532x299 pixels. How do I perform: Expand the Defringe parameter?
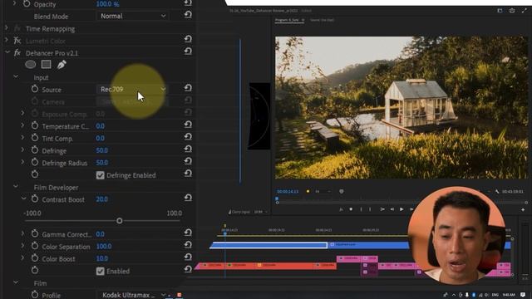click(22, 149)
